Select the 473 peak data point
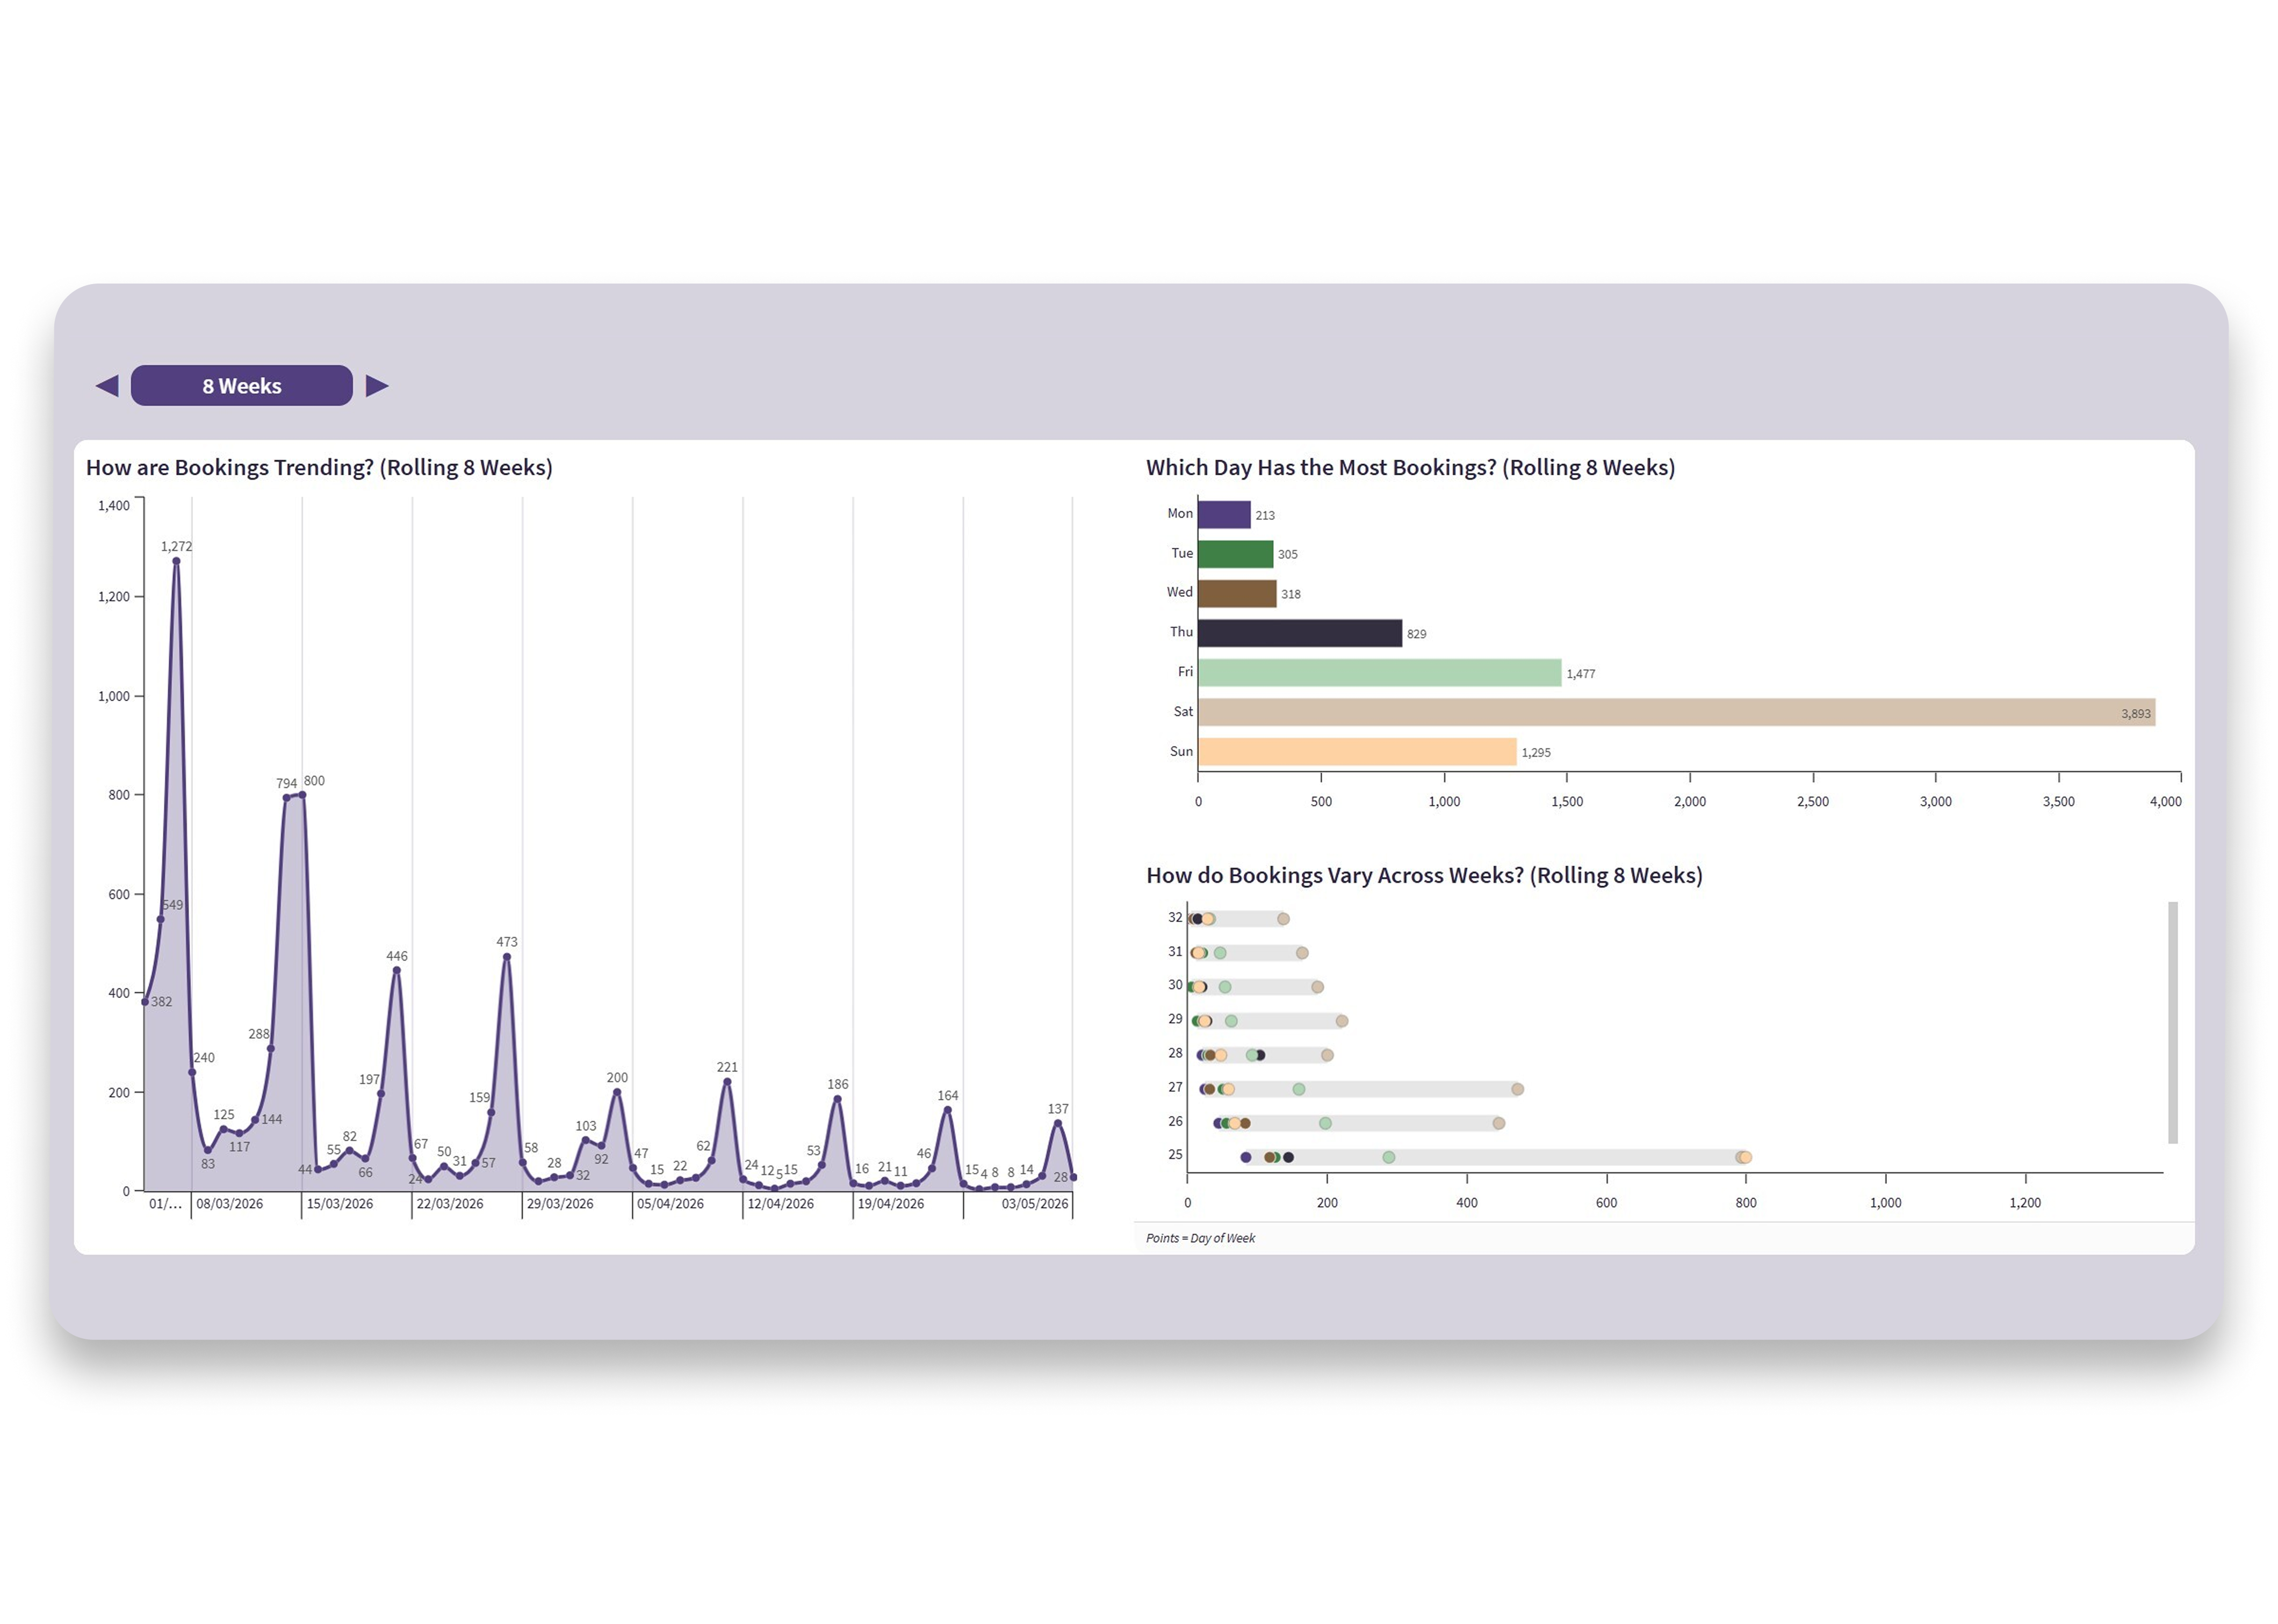The image size is (2278, 1624). tap(507, 957)
